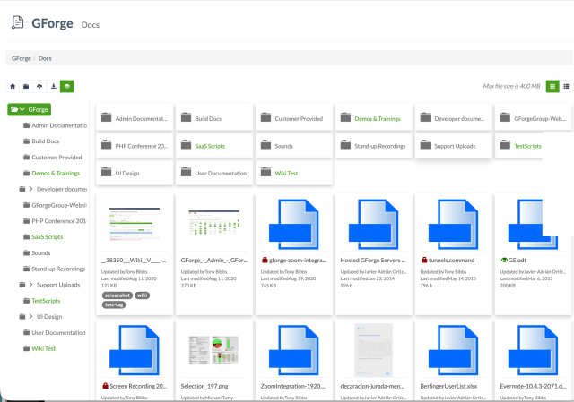The image size is (574, 402).
Task: Open UI Design folder card
Action: (135, 172)
